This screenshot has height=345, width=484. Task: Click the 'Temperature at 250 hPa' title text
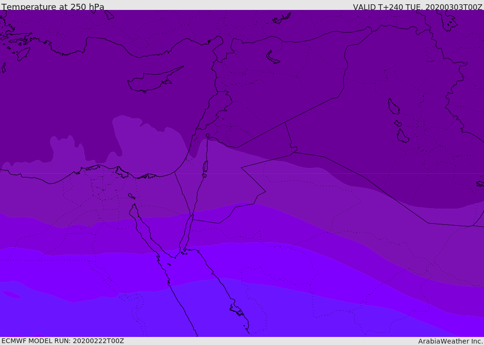pyautogui.click(x=53, y=7)
